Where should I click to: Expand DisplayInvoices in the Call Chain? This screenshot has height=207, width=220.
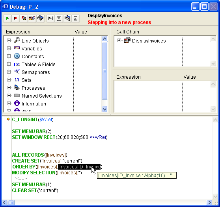coord(119,41)
